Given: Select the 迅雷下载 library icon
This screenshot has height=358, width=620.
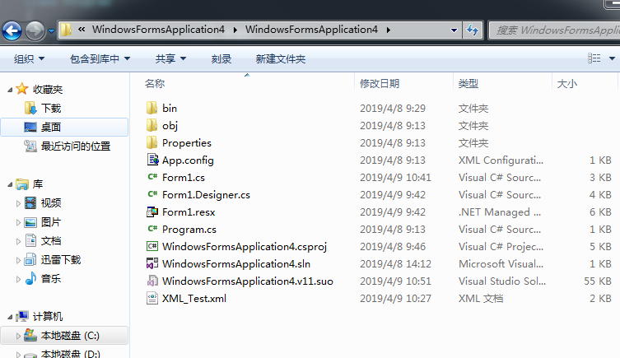Looking at the screenshot, I should [30, 259].
